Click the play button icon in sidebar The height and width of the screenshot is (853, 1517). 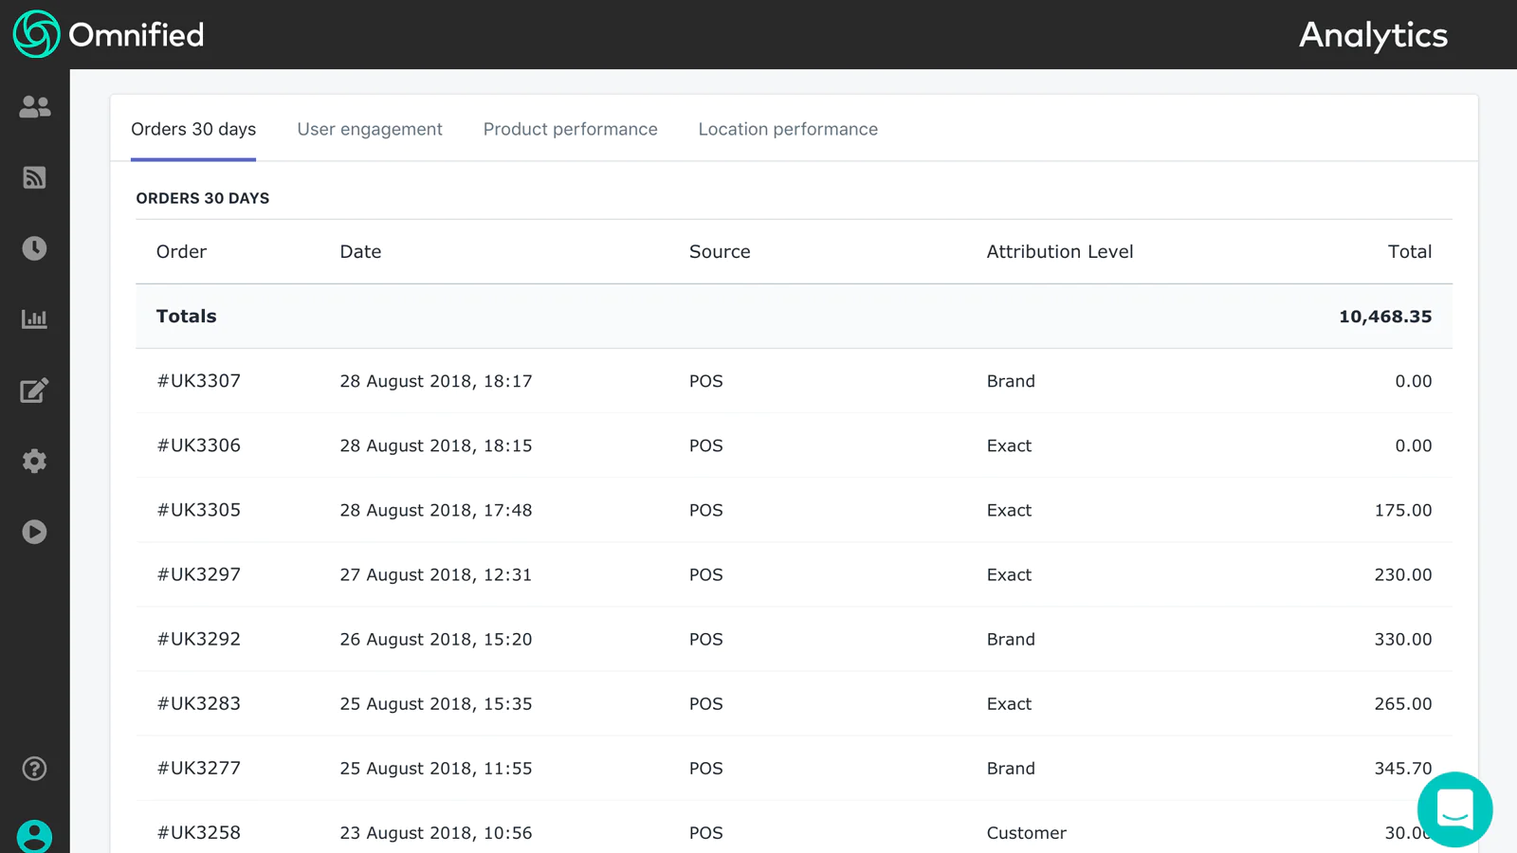click(x=34, y=532)
